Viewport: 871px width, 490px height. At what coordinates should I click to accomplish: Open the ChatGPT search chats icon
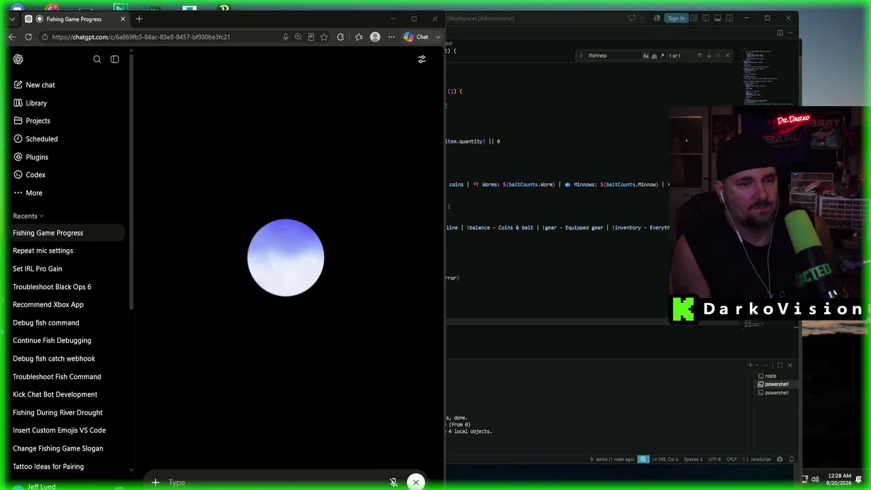point(97,60)
